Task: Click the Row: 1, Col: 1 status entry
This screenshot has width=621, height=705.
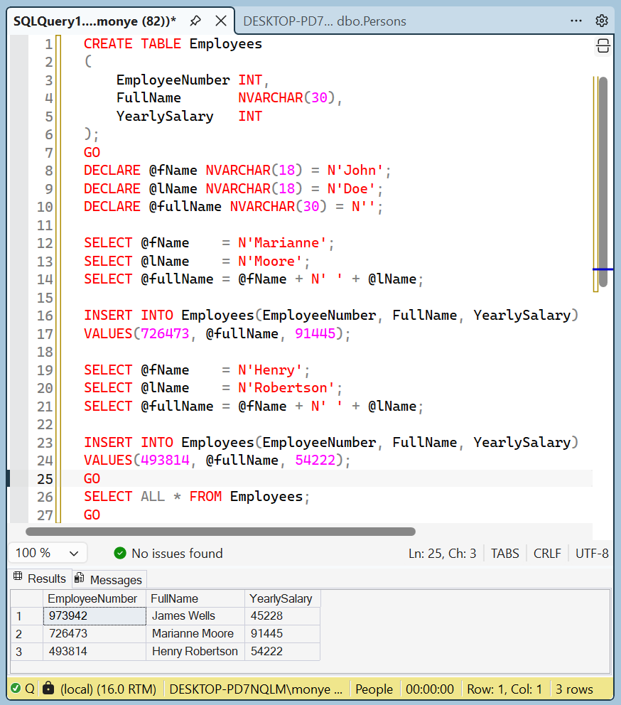Action: [504, 689]
